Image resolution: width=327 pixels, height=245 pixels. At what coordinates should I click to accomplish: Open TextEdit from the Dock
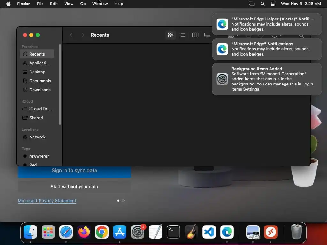click(156, 232)
